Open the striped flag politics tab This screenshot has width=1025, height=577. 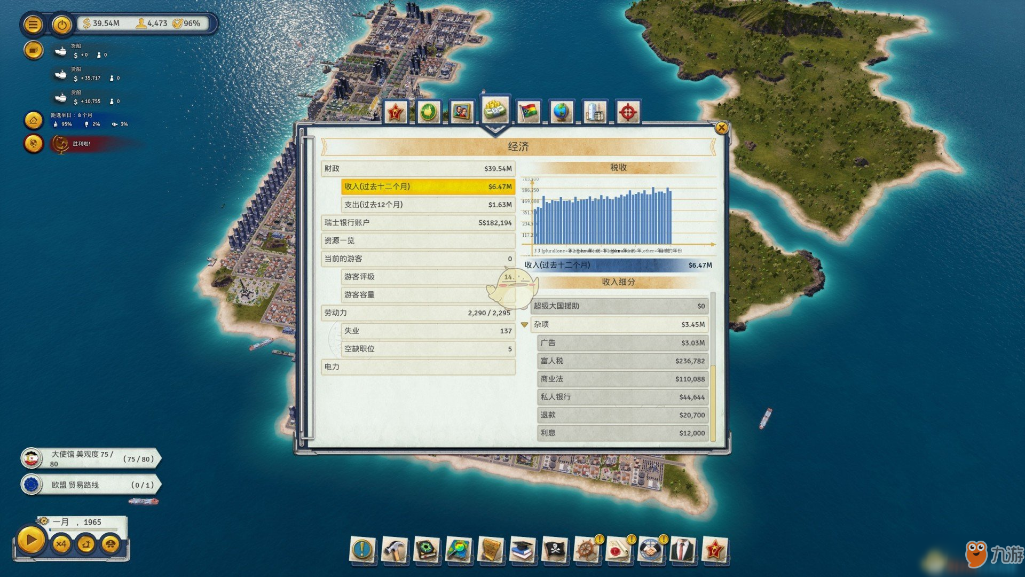click(x=529, y=112)
